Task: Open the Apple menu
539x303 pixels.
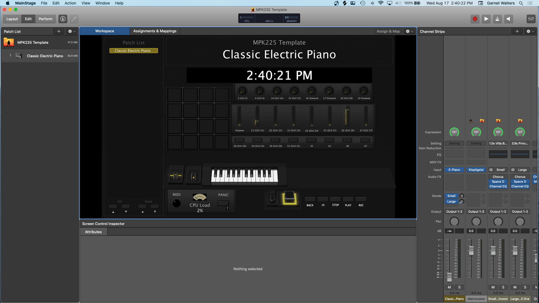Action: (8, 3)
